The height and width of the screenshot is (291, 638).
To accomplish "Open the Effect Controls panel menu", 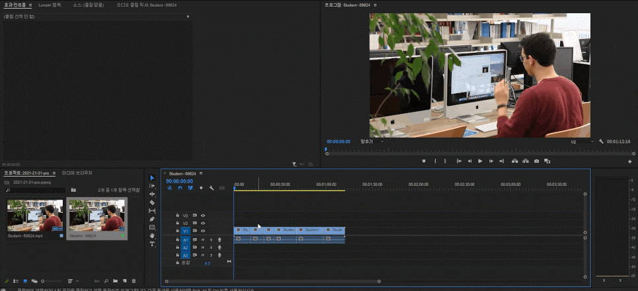I will [30, 5].
